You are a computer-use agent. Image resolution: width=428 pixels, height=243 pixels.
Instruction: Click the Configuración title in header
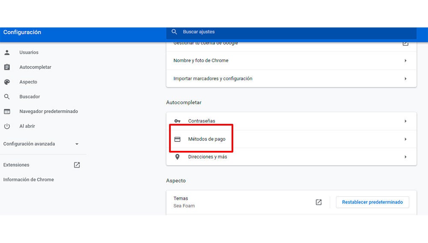pos(22,32)
